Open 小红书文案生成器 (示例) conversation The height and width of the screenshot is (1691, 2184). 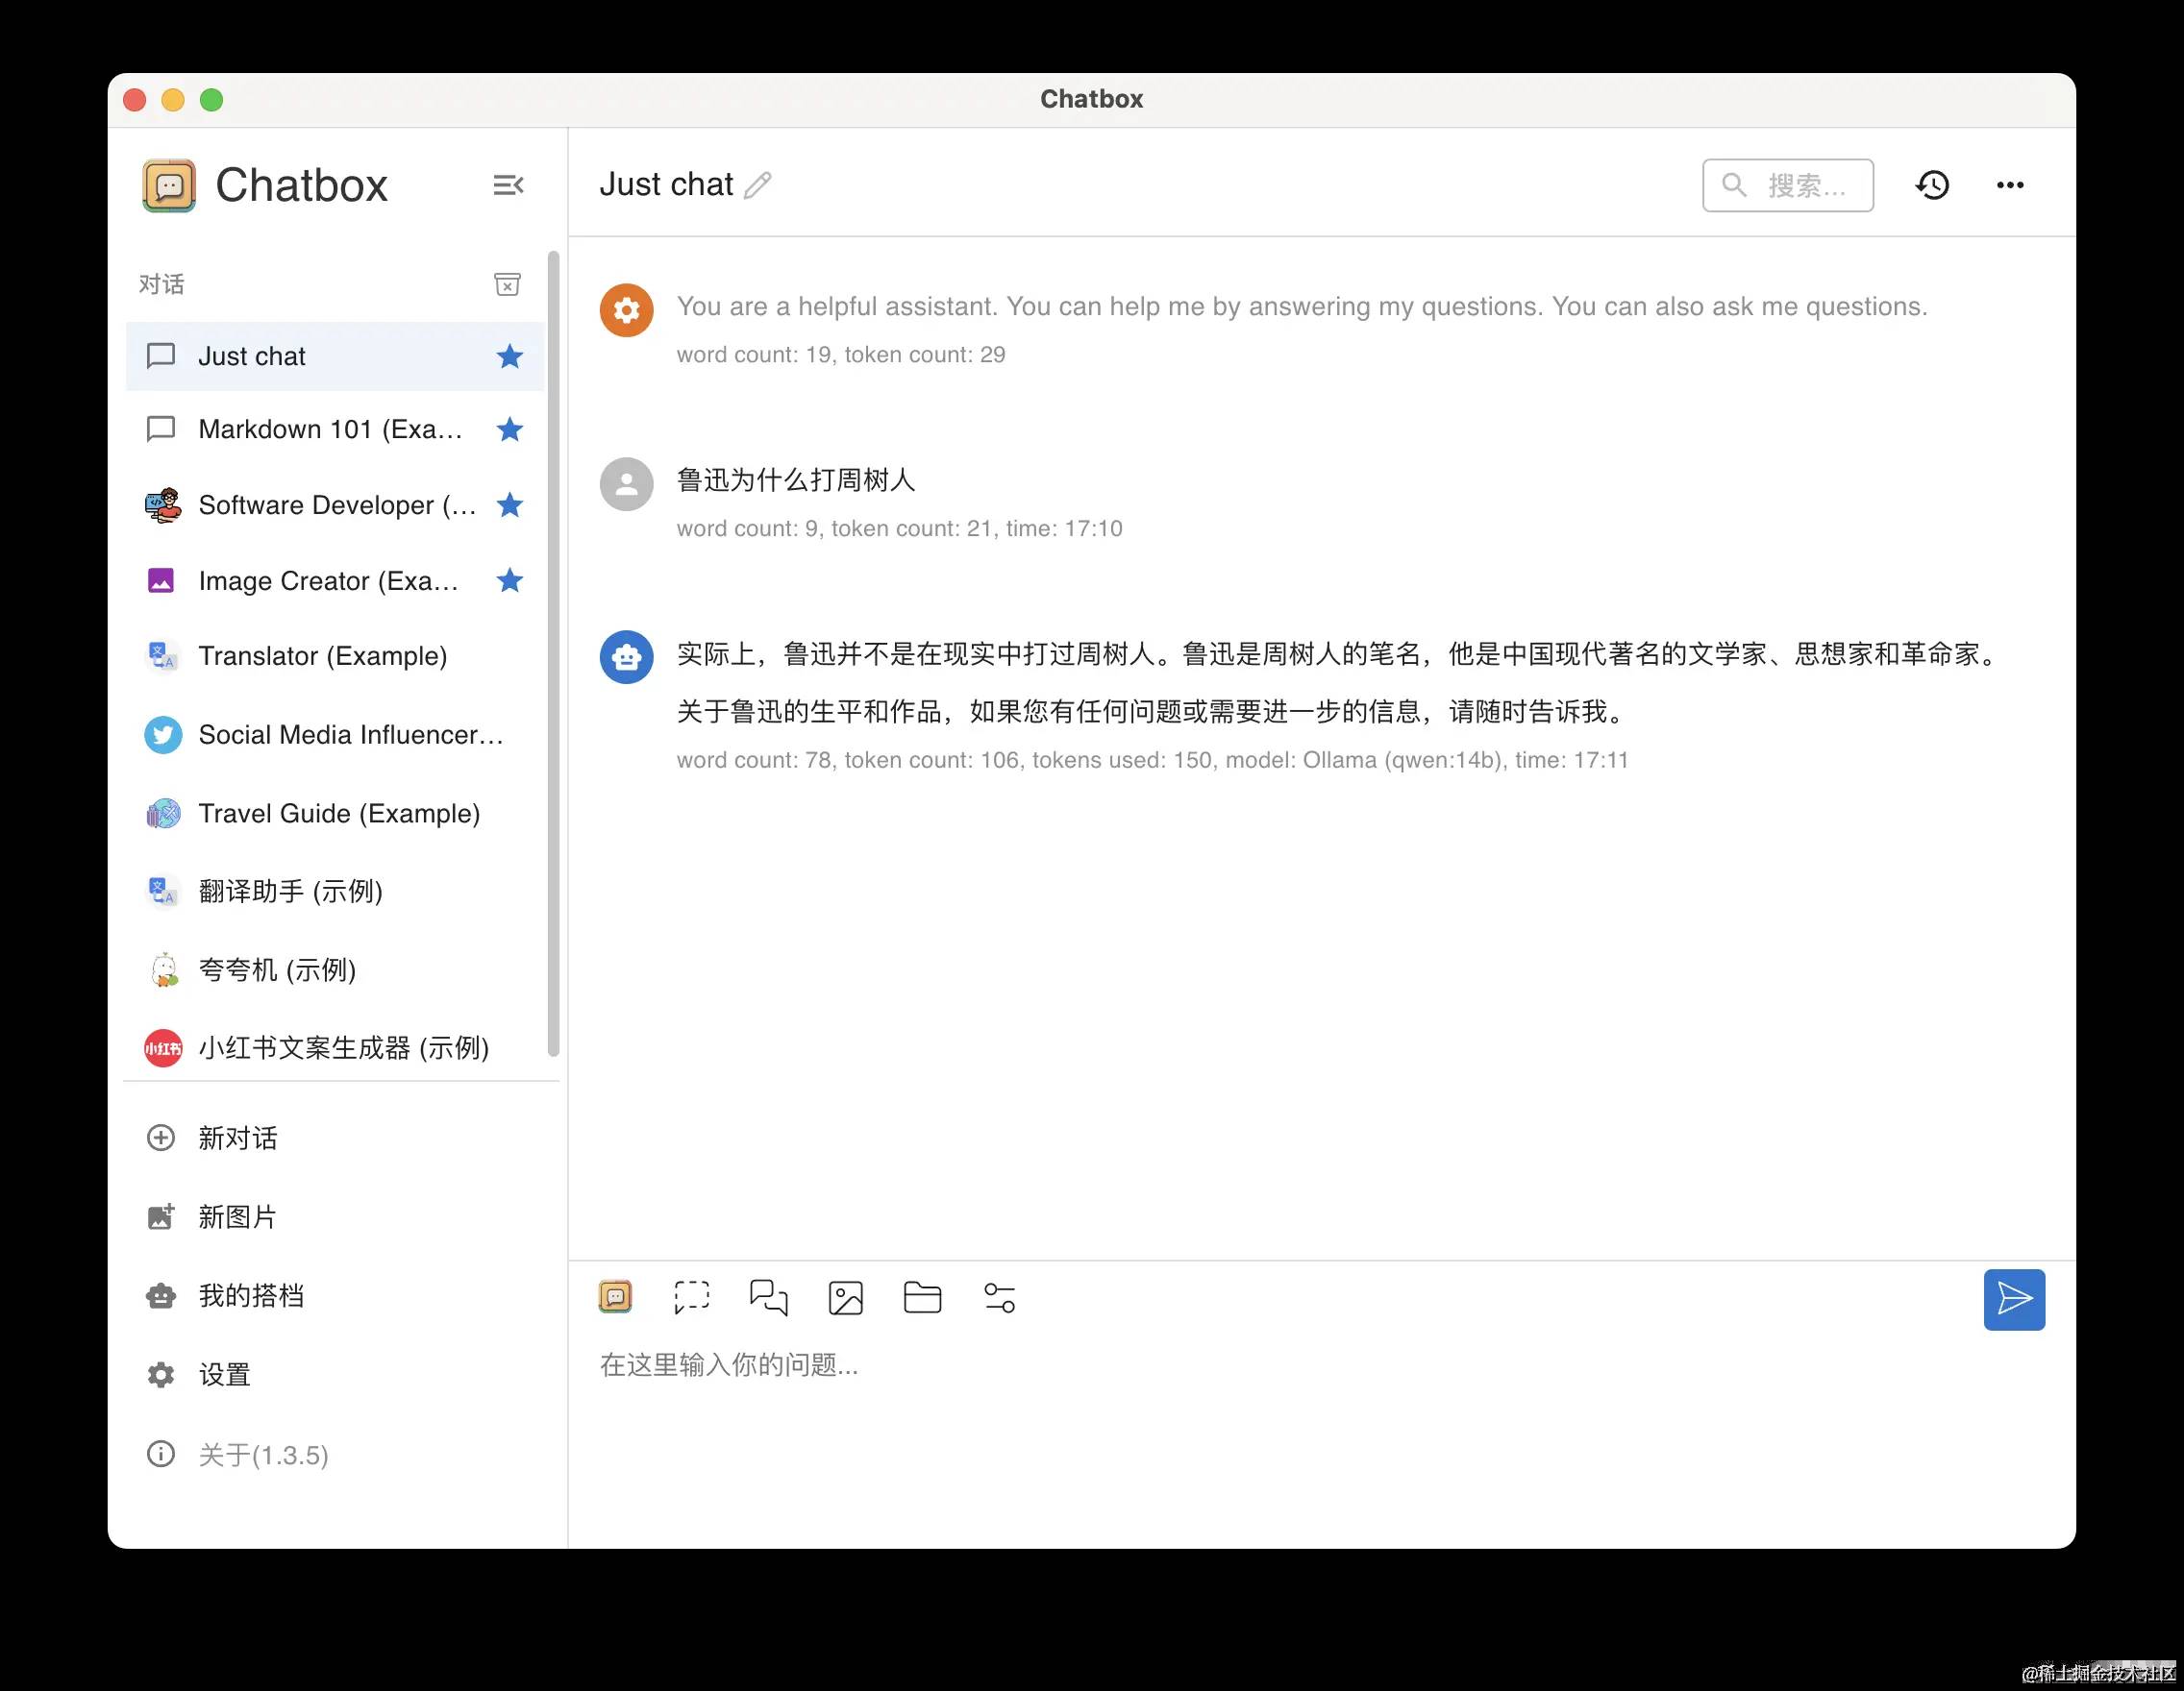click(335, 1047)
